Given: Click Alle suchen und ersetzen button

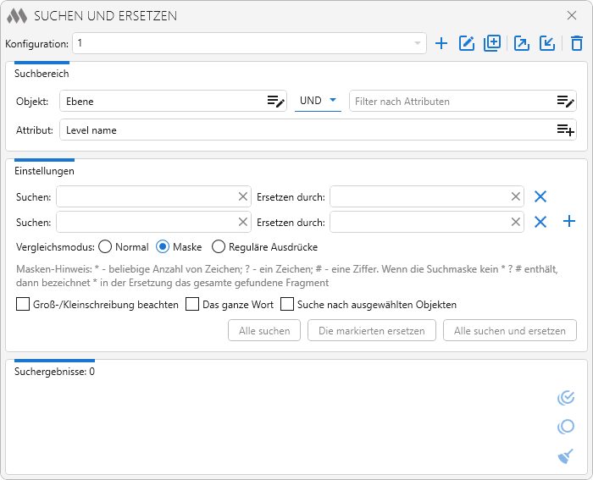Looking at the screenshot, I should tap(509, 330).
